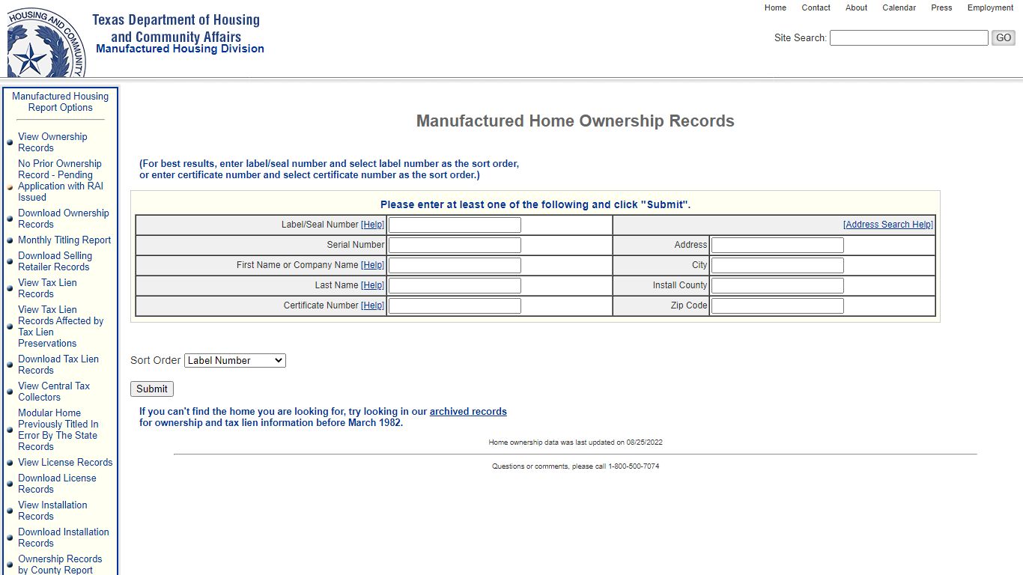1023x575 pixels.
Task: Open Help link for First Name or Company Name
Action: tap(372, 265)
